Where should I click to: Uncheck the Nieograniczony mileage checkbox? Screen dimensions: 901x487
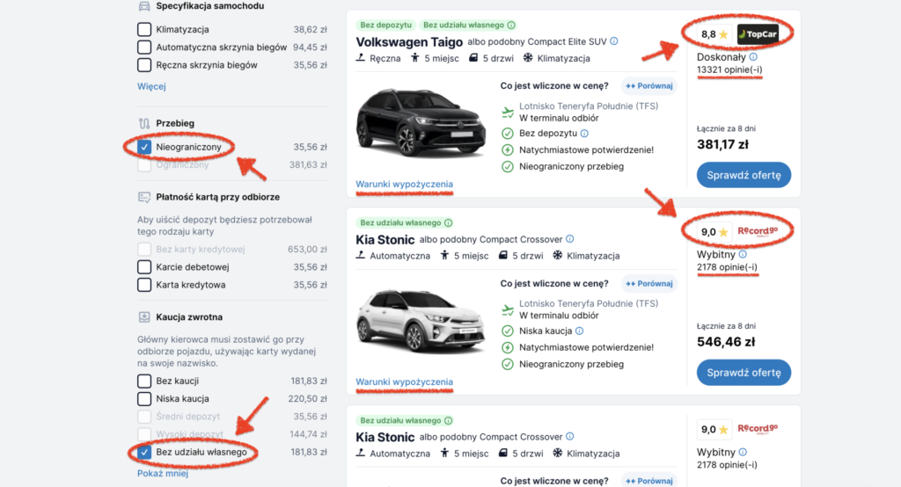pyautogui.click(x=144, y=147)
